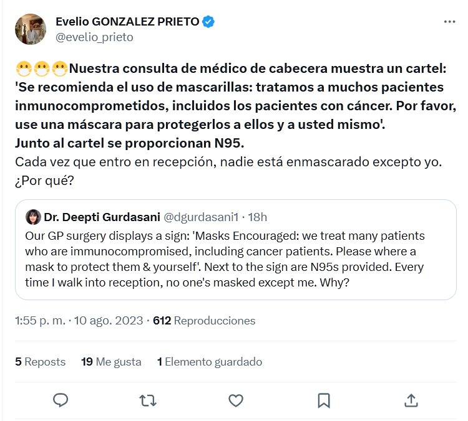
Task: Click the blue verified badge
Action: [209, 22]
